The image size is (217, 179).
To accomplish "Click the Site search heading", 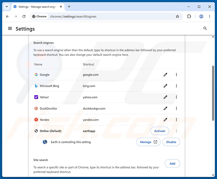I will (x=41, y=160).
